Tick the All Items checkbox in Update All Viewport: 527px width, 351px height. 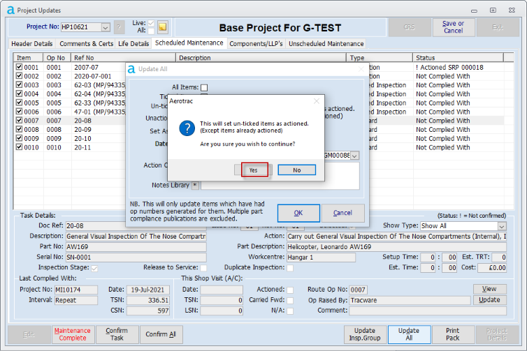tap(204, 88)
